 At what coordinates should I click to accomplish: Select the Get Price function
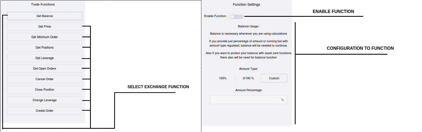pos(45,27)
